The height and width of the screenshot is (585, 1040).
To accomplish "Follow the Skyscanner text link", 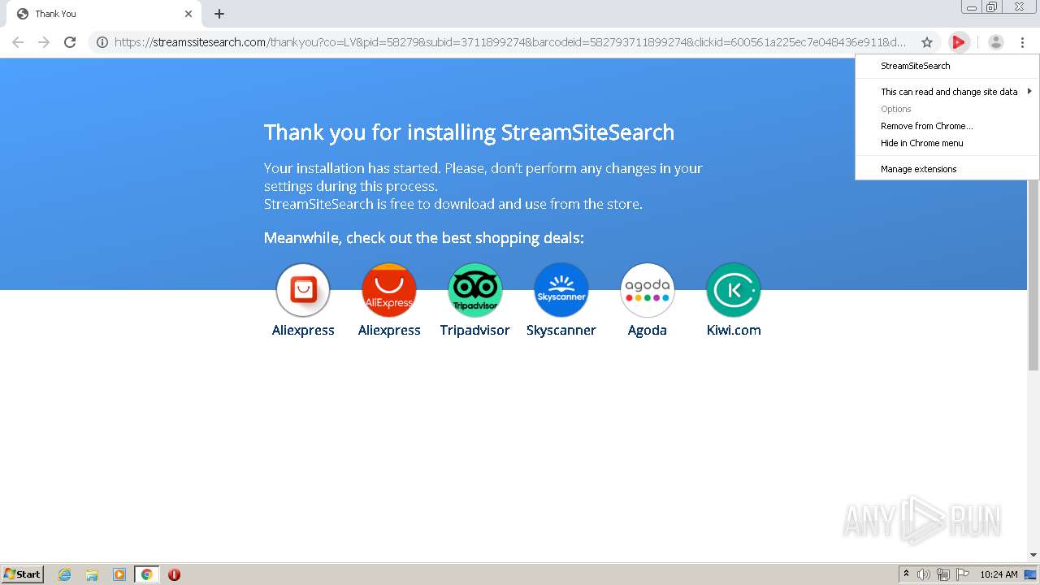I will (x=561, y=330).
